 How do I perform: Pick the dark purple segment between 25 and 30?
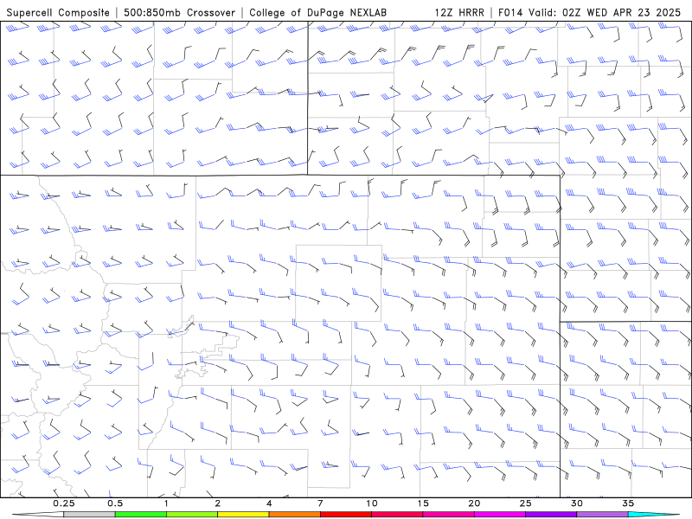tap(551, 515)
